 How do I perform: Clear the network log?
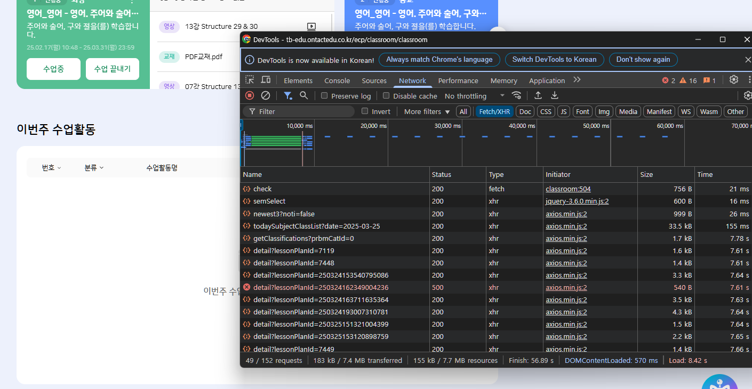[265, 95]
